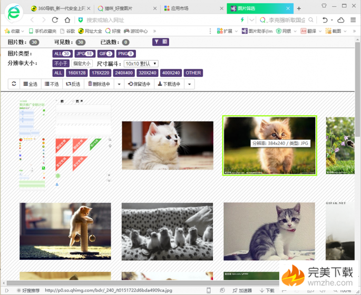
Task: Click the filter funnel icon
Action: 157,42
